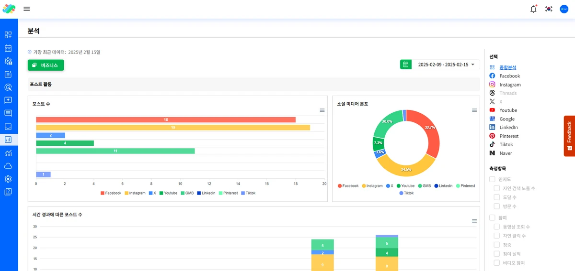Check the 자연 클릭 수 checkbox
Screen dimensions: 575x271
[497, 236]
